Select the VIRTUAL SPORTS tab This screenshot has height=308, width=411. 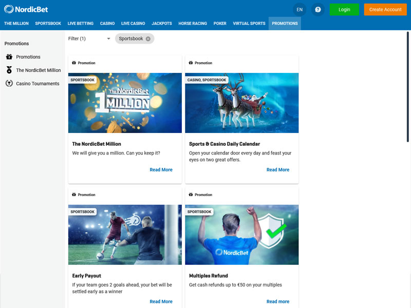pyautogui.click(x=249, y=23)
